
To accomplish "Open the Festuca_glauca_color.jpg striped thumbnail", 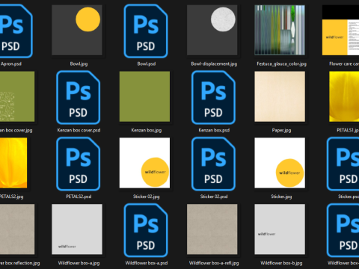I will coord(280,30).
